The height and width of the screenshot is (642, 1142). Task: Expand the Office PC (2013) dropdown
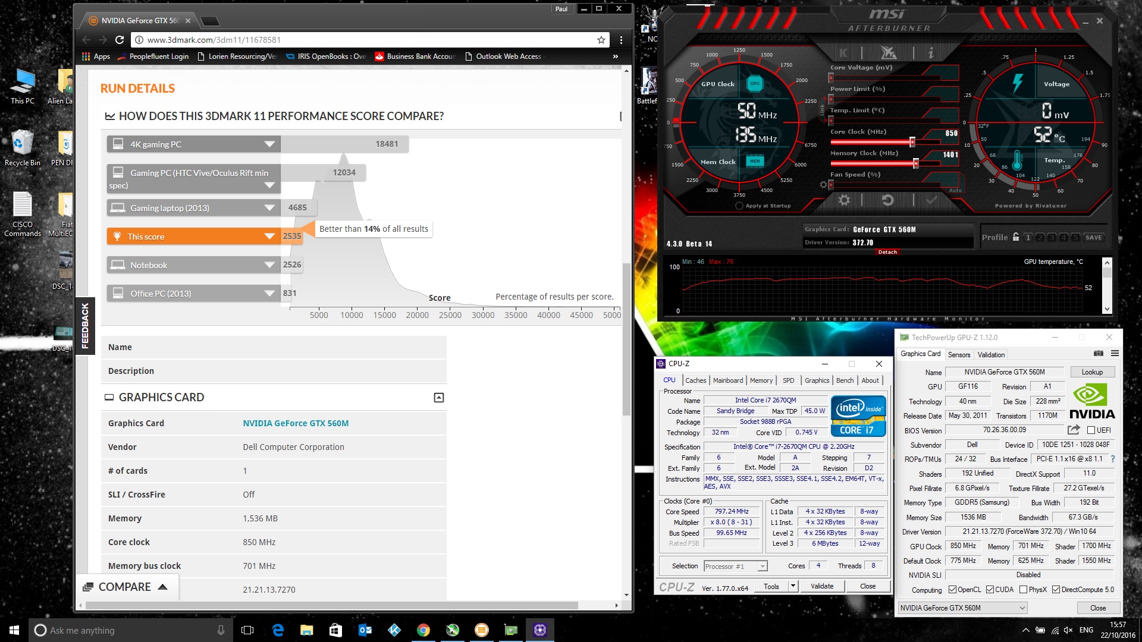click(269, 294)
